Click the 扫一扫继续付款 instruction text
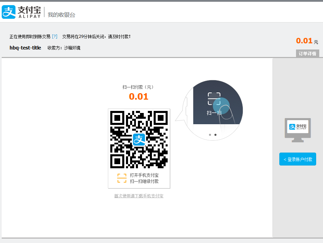Viewport: 323px width, 243px height. coord(144,181)
